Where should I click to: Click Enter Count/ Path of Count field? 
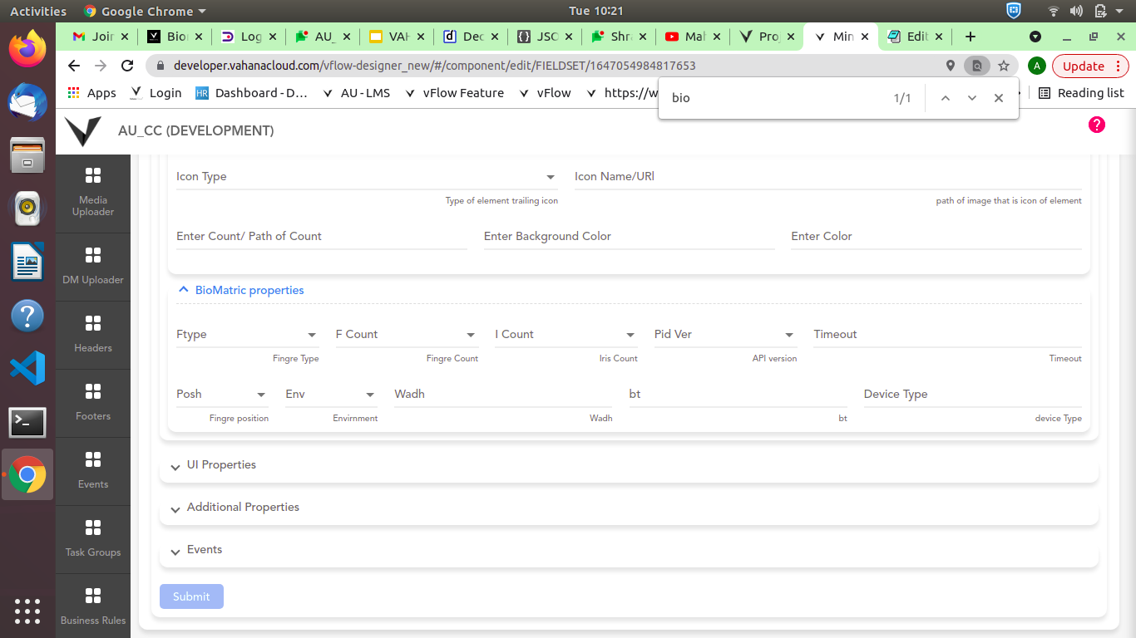coord(322,237)
